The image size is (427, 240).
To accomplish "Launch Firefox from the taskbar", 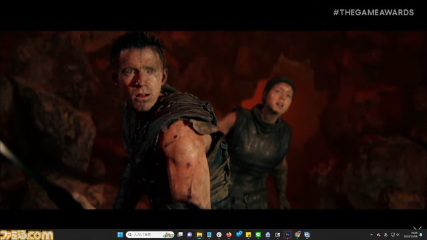I will point(229,235).
